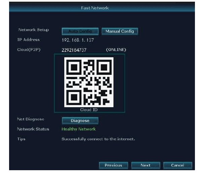Viewport: 202px width, 182px height.
Task: Click the IP Address label
Action: 29,40
